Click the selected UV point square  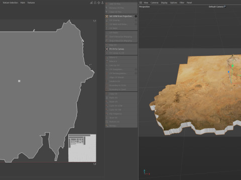click(x=19, y=81)
